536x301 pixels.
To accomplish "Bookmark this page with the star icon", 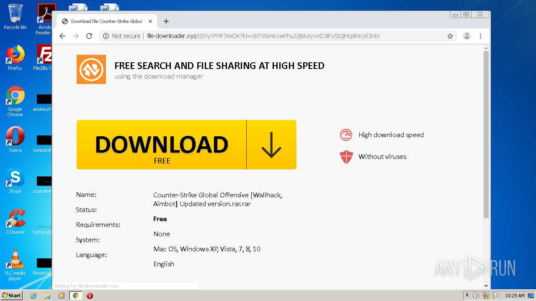I will point(450,36).
